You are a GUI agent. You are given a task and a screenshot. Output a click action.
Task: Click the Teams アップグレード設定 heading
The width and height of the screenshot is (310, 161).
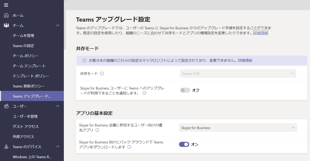pos(113,19)
